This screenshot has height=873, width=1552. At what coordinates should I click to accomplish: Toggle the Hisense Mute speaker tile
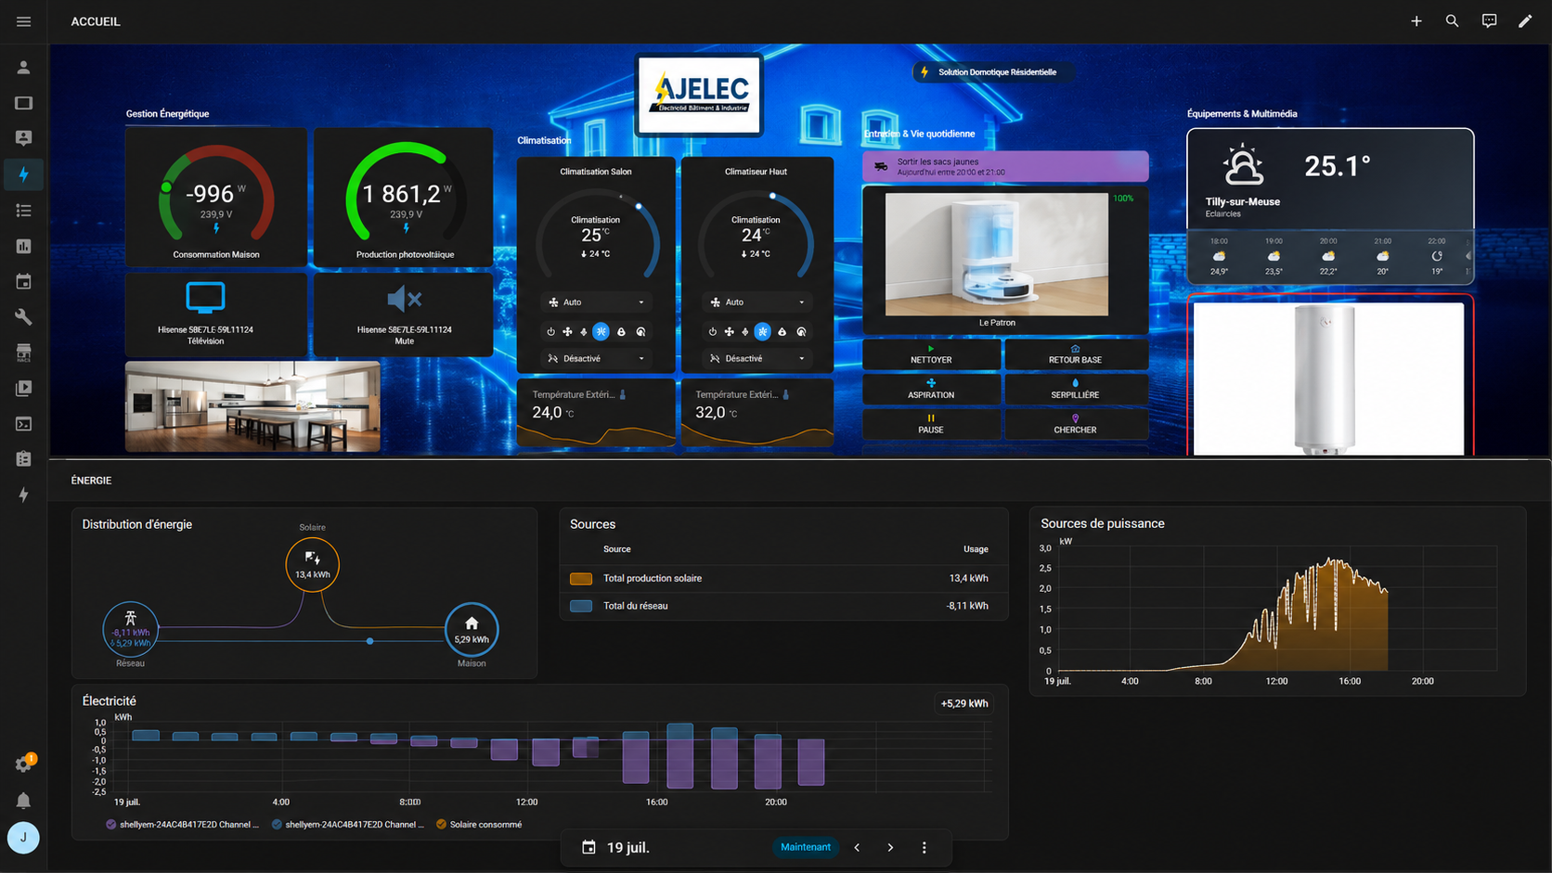404,314
